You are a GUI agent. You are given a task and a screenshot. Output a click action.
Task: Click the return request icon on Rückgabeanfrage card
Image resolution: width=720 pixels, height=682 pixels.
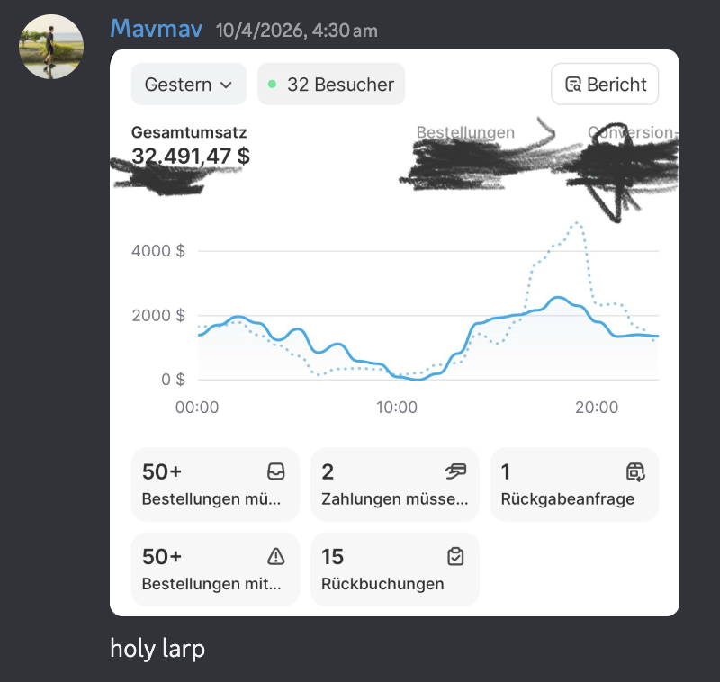(x=635, y=471)
